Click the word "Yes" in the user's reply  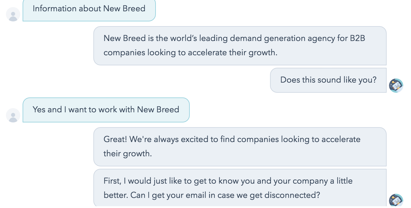pos(39,110)
